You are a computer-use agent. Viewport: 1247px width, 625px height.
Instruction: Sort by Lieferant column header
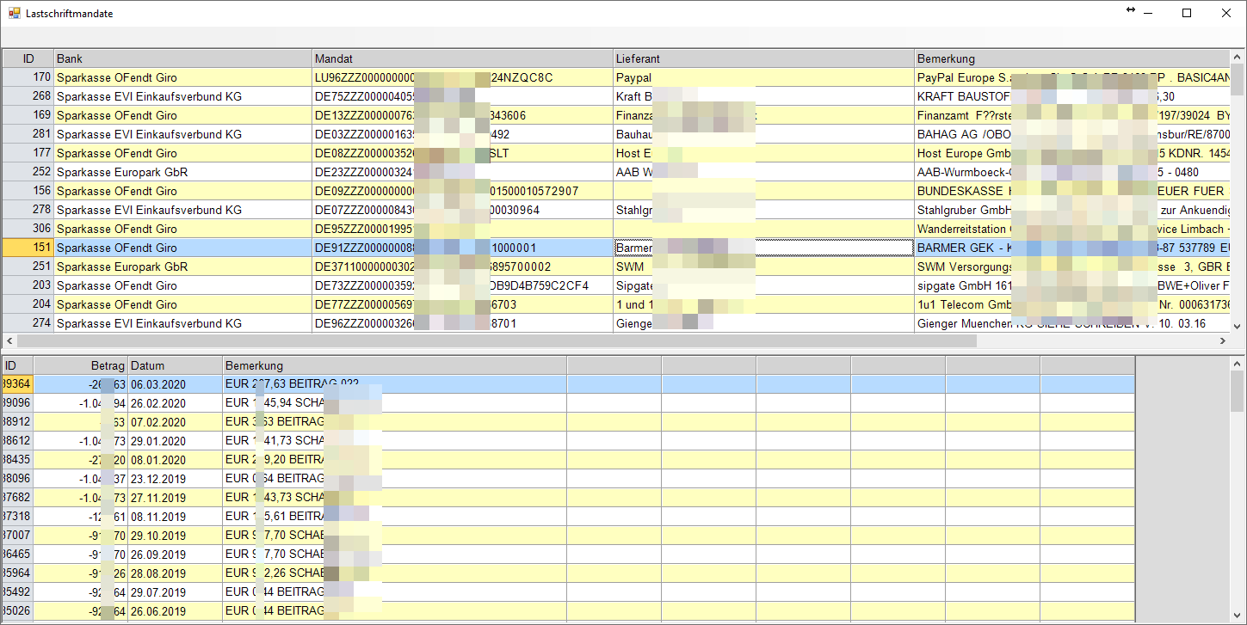(764, 58)
